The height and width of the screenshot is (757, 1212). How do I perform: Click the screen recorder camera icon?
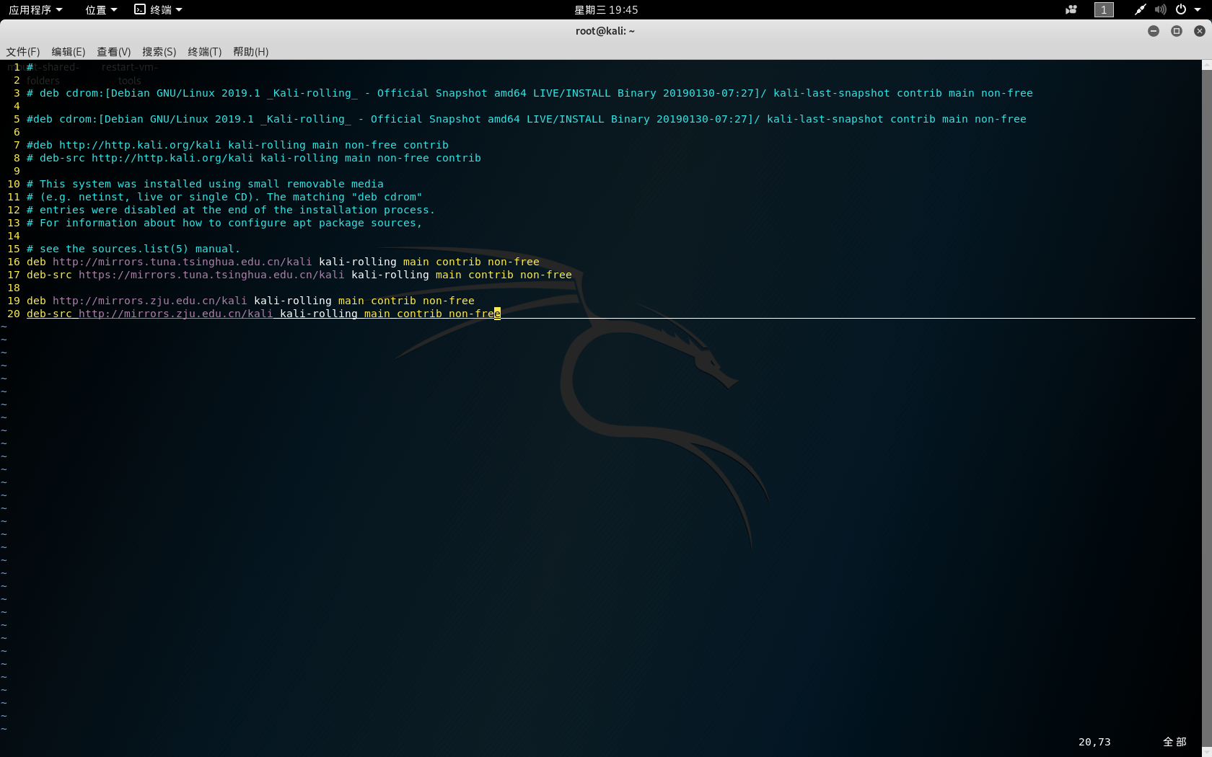point(1071,9)
